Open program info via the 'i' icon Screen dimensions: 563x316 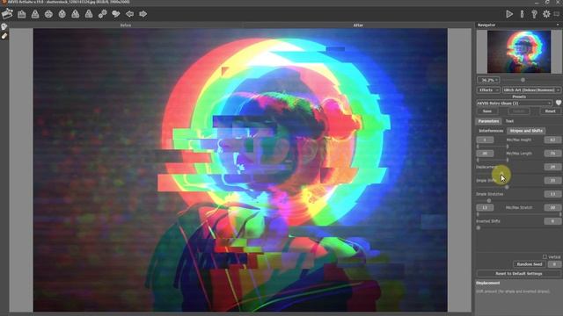tap(522, 14)
